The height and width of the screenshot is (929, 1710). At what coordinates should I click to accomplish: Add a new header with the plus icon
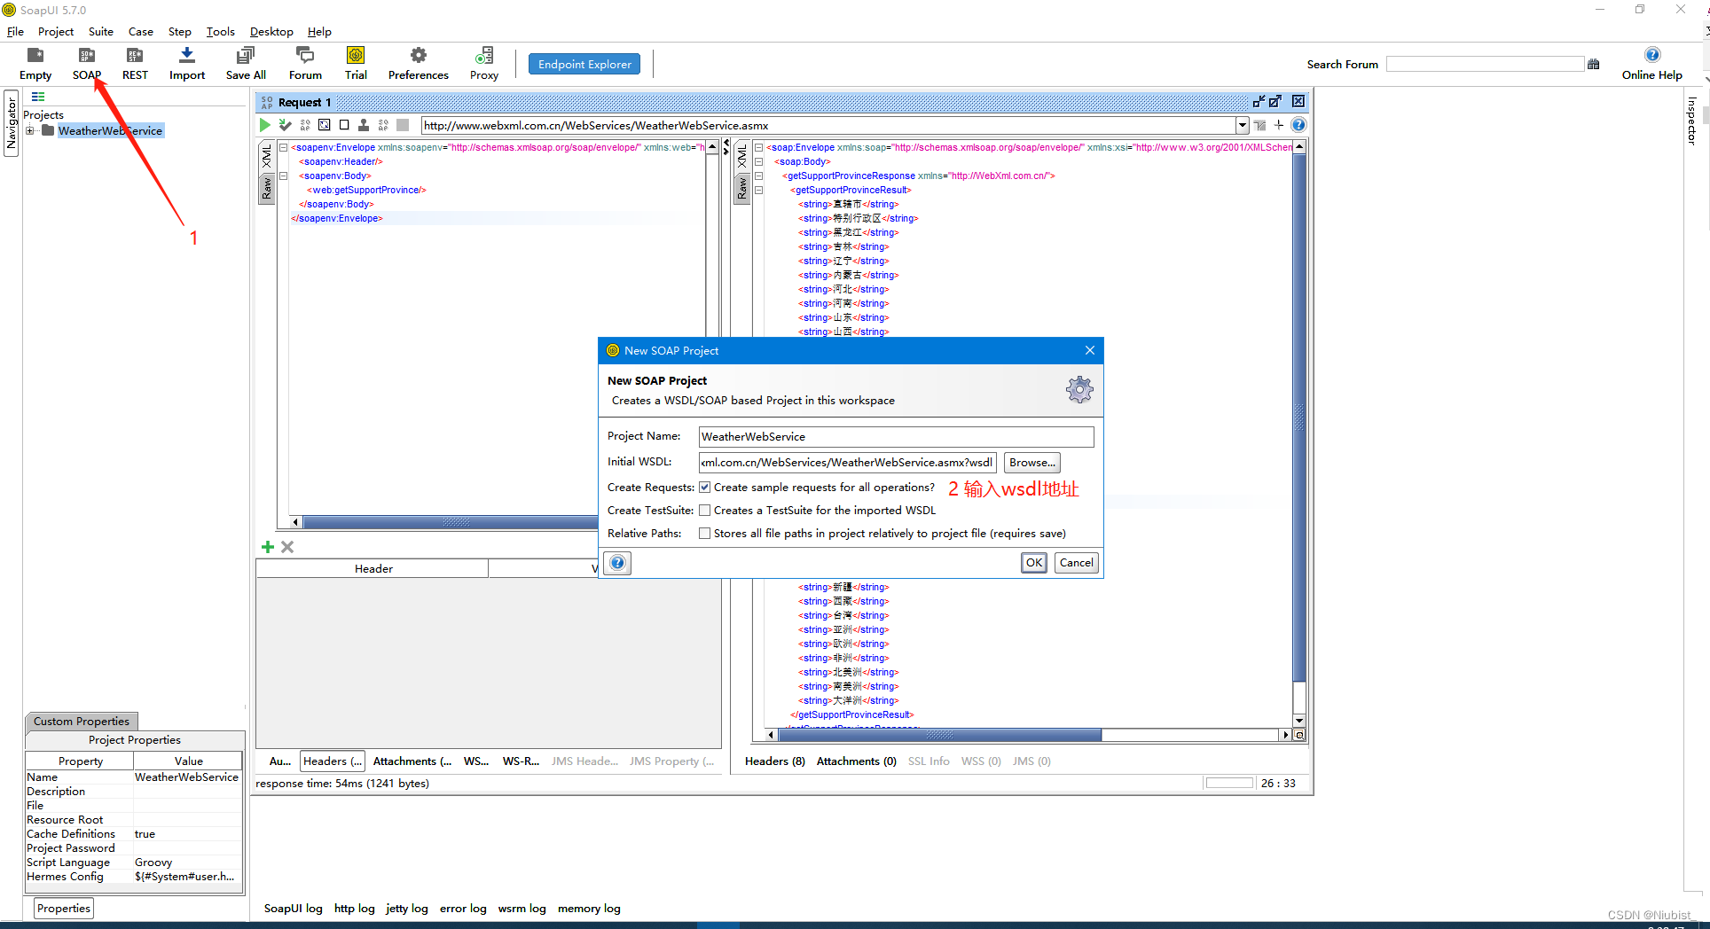(268, 547)
